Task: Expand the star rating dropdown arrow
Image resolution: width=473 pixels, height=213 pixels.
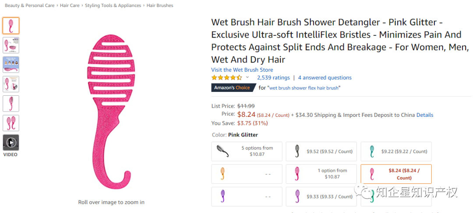Action: coord(247,77)
